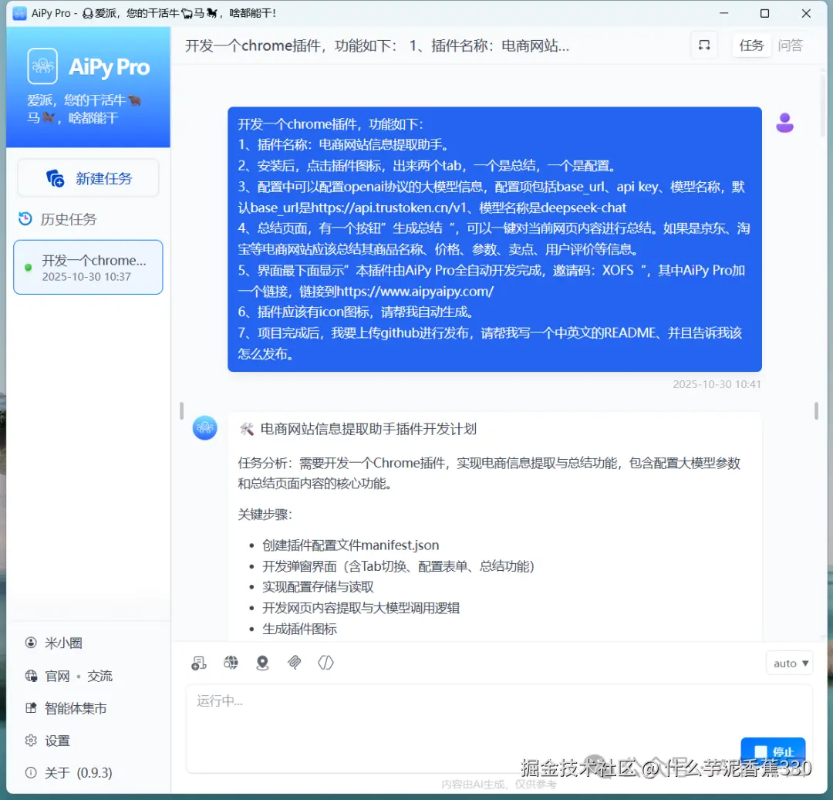Viewport: 833px width, 800px height.
Task: Click the 米小圈 icon in the sidebar footer
Action: tap(31, 643)
